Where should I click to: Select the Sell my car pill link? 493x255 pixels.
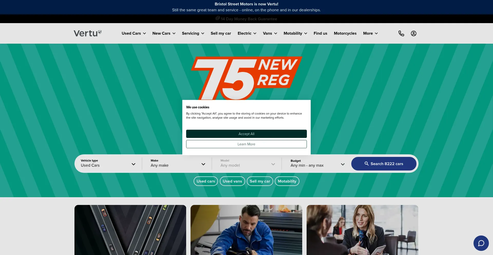tap(260, 181)
